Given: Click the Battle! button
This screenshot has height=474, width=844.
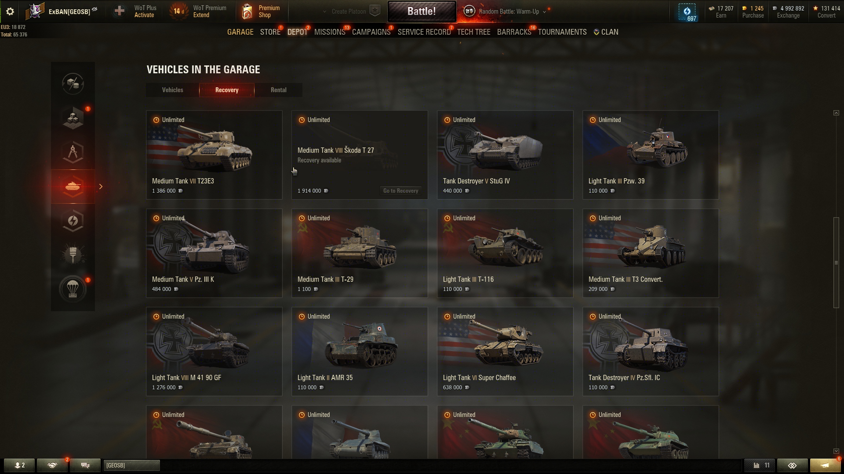Looking at the screenshot, I should 422,11.
